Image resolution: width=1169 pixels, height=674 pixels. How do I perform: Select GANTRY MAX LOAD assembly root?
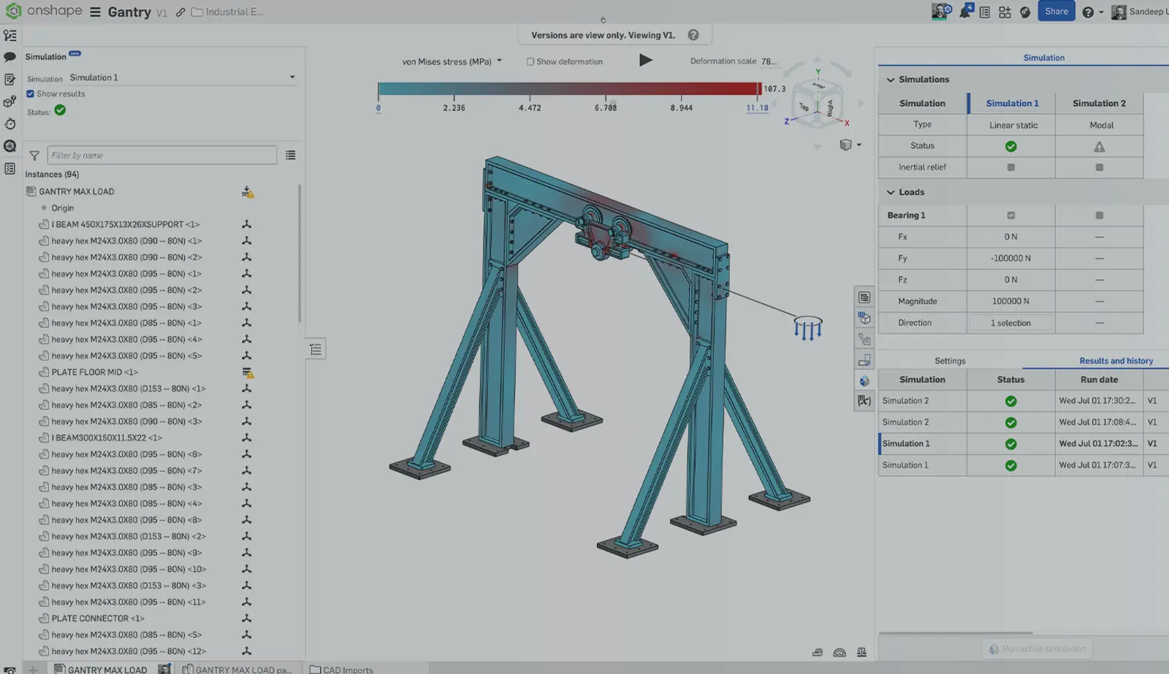click(76, 192)
